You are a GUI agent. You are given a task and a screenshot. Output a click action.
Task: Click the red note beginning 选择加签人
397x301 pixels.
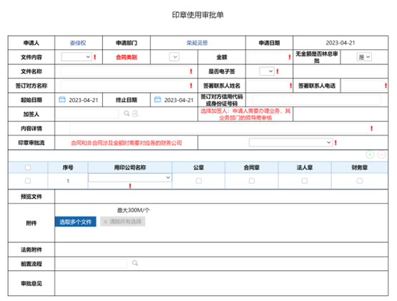pyautogui.click(x=245, y=114)
